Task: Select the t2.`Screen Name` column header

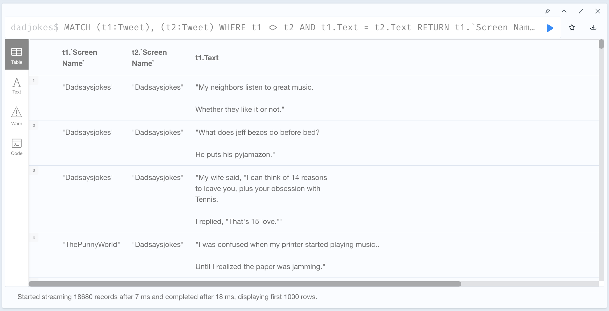Action: (x=149, y=58)
